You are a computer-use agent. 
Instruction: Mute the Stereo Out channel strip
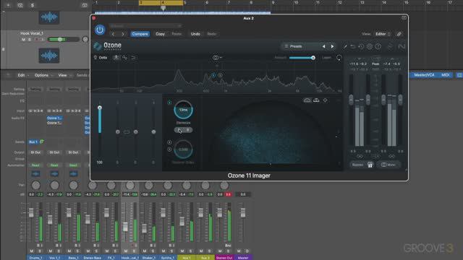[x=220, y=251]
